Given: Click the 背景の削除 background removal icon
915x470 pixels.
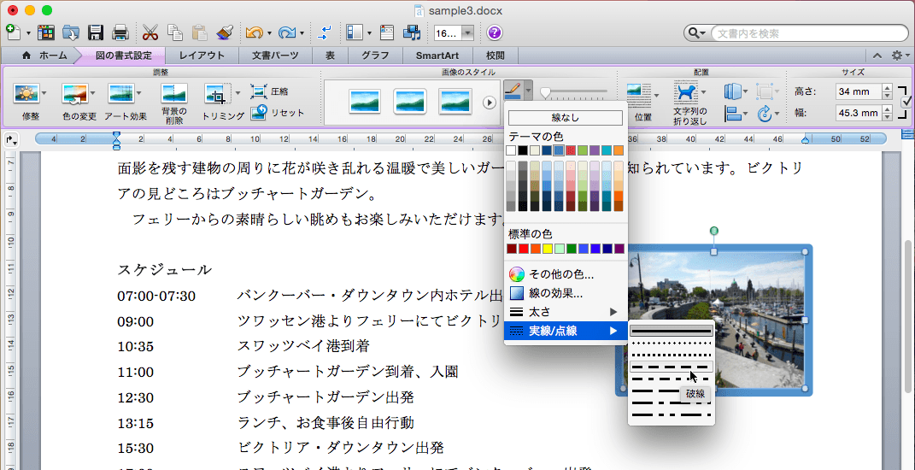Looking at the screenshot, I should click(174, 94).
